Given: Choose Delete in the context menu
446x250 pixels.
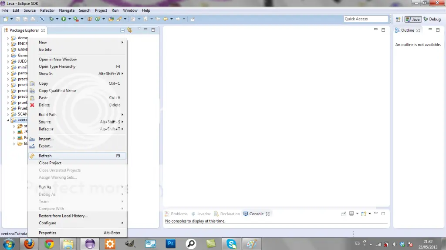Looking at the screenshot, I should pyautogui.click(x=77, y=105).
